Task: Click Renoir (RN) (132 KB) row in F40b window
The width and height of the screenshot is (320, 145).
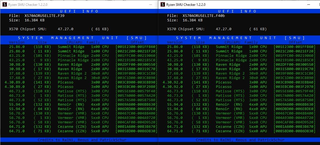Action: tap(241, 105)
